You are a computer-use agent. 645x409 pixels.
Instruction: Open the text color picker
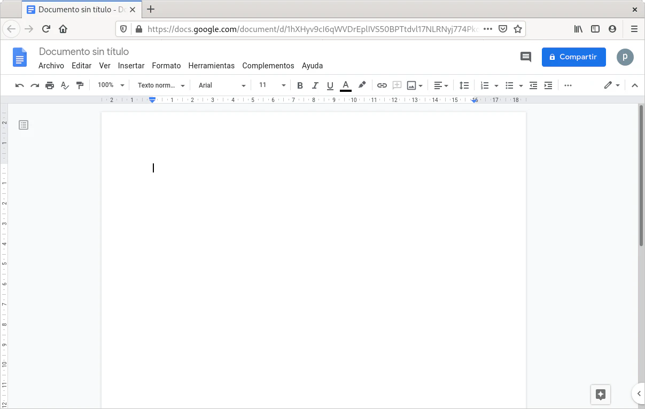[346, 85]
